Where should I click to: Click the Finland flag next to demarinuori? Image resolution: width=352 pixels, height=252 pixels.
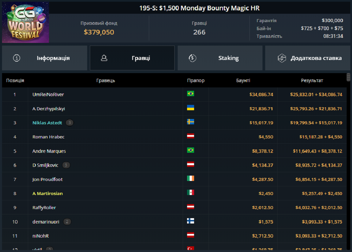coord(191,222)
